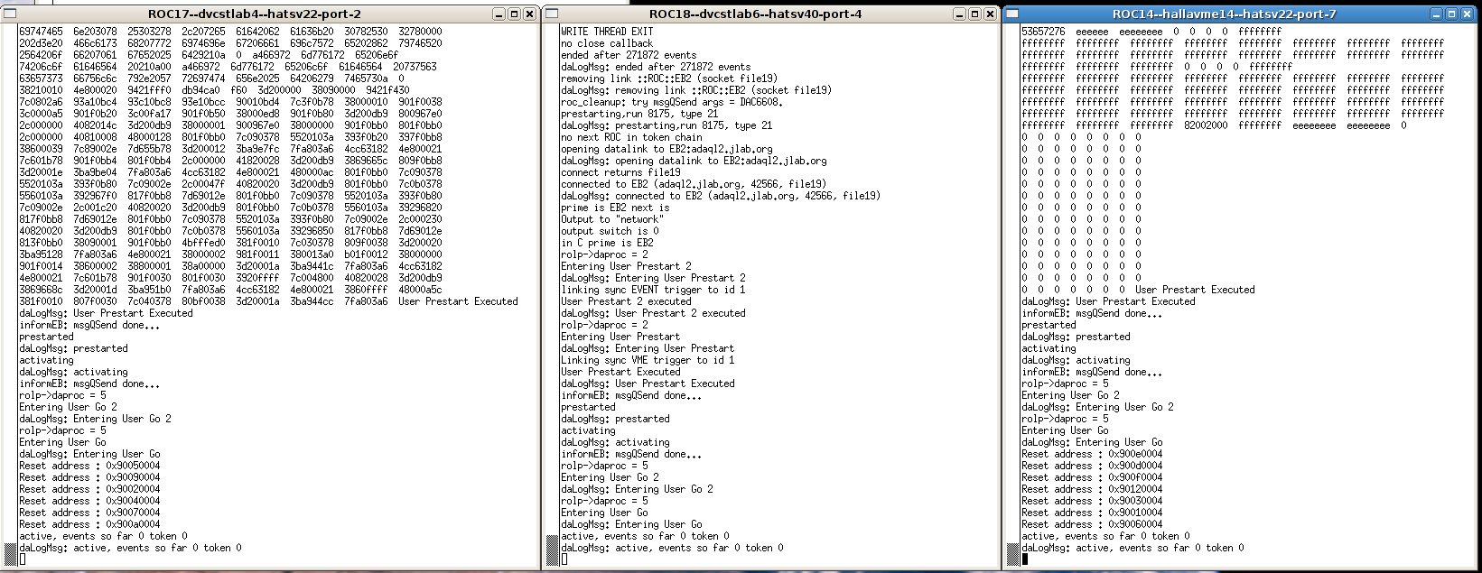
Task: Close the ROC17--dvcstlab4 window
Action: coord(528,14)
